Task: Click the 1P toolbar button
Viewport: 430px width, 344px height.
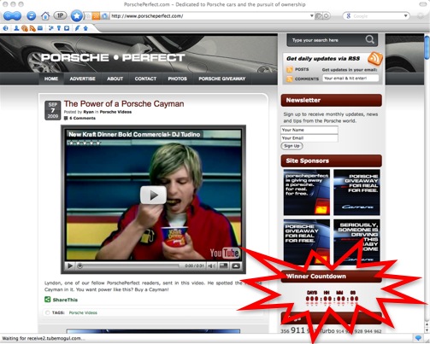Action: pos(60,15)
